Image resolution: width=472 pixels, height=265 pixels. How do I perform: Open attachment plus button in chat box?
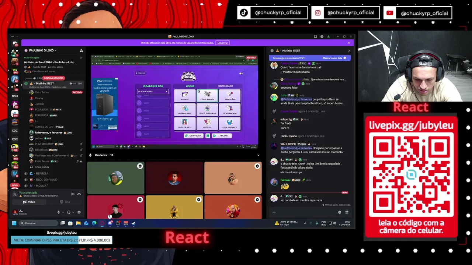(274, 212)
